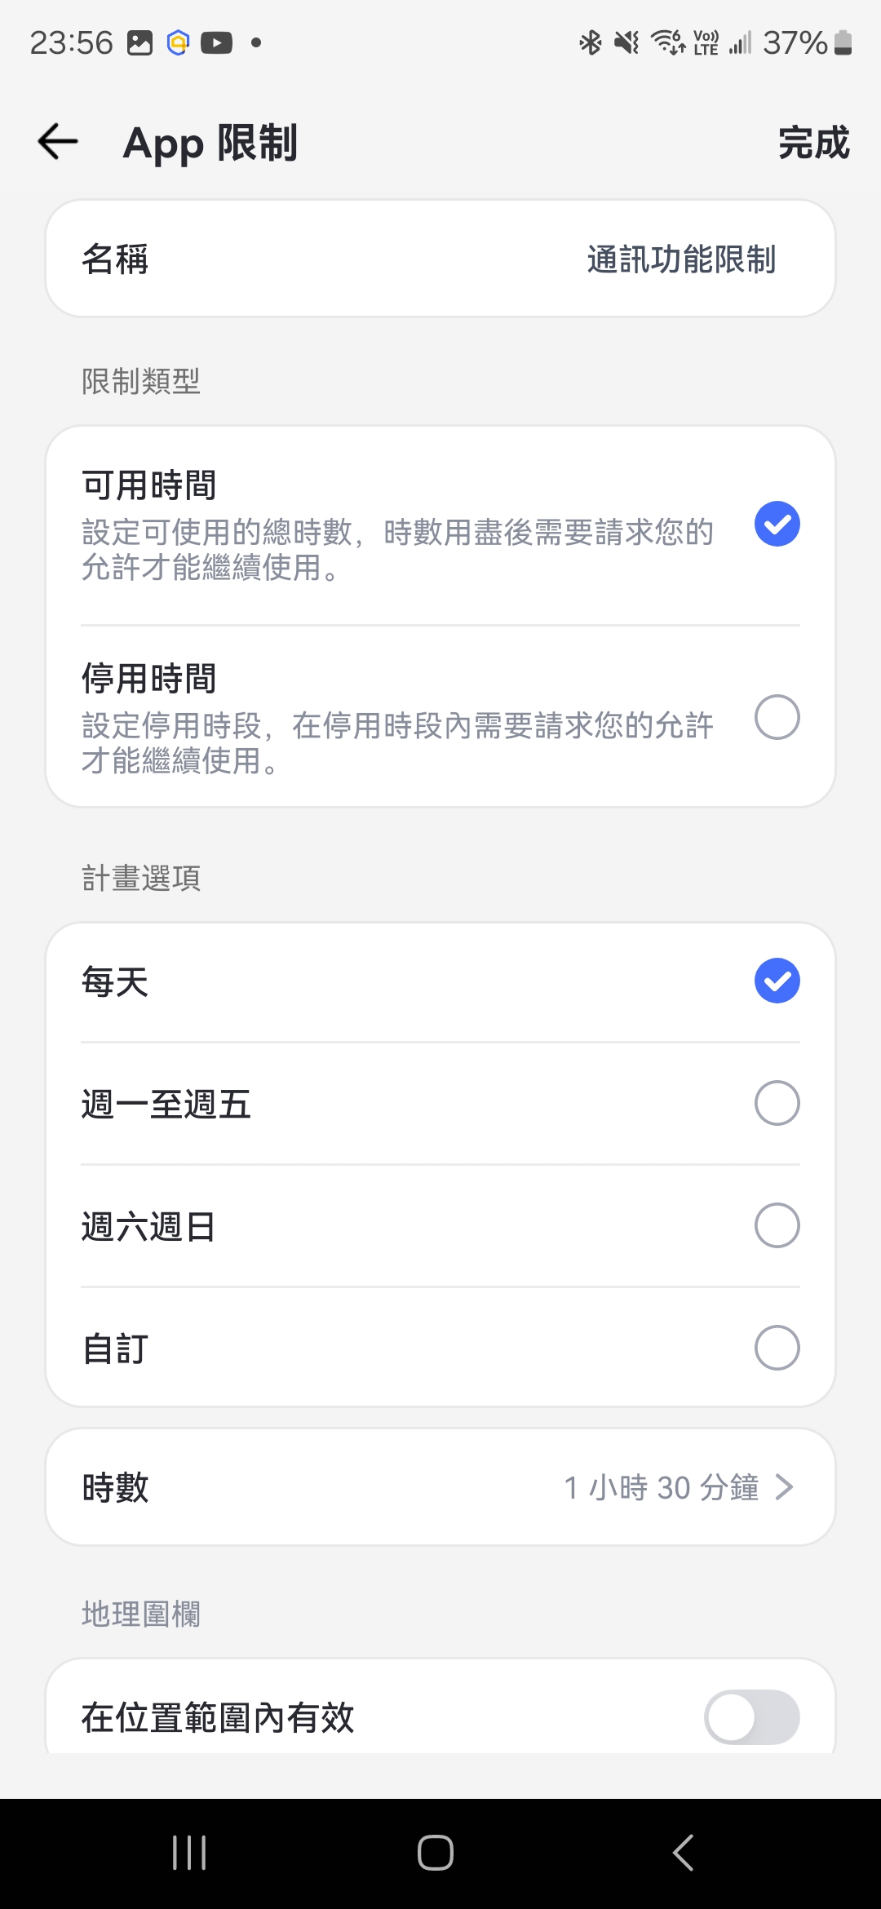Tap the mute status icon

click(x=626, y=42)
